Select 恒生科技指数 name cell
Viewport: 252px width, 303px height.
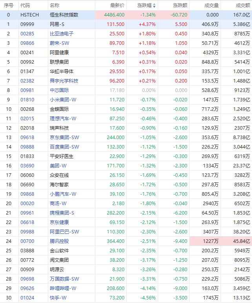tap(64, 15)
